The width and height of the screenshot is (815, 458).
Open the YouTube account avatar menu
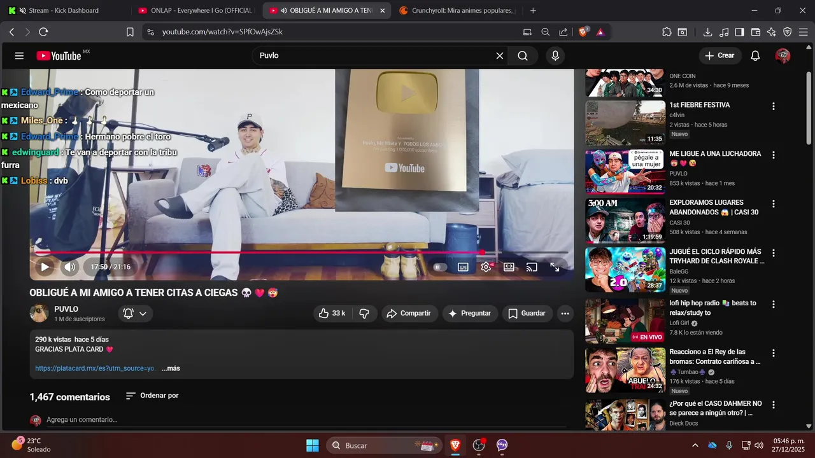tap(783, 56)
